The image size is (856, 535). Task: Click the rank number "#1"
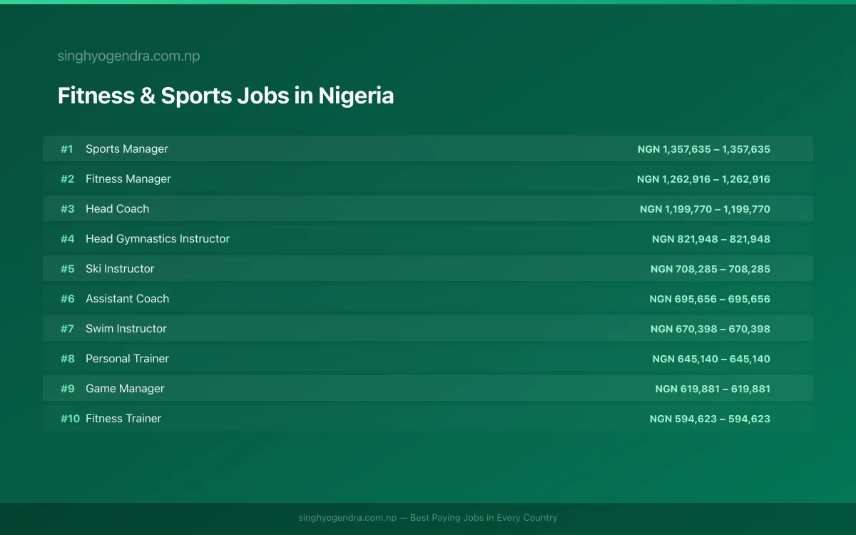click(x=67, y=149)
